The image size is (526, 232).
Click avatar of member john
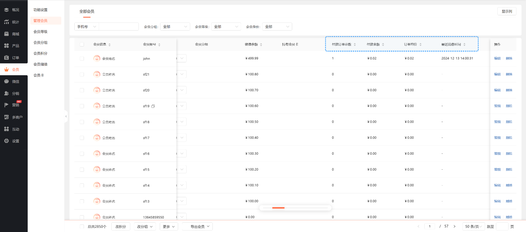click(x=97, y=58)
